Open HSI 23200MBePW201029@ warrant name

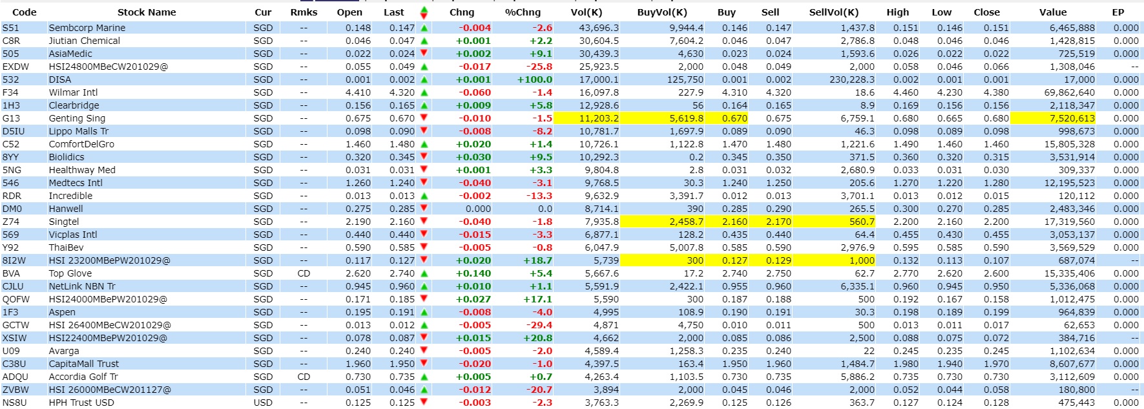click(x=109, y=260)
